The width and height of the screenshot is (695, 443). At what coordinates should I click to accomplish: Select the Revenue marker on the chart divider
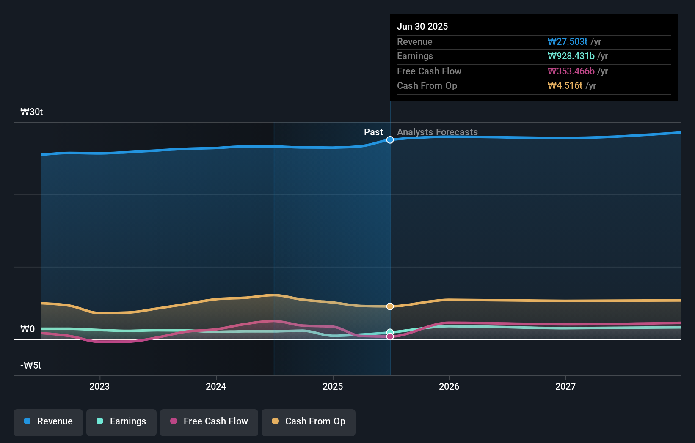390,140
